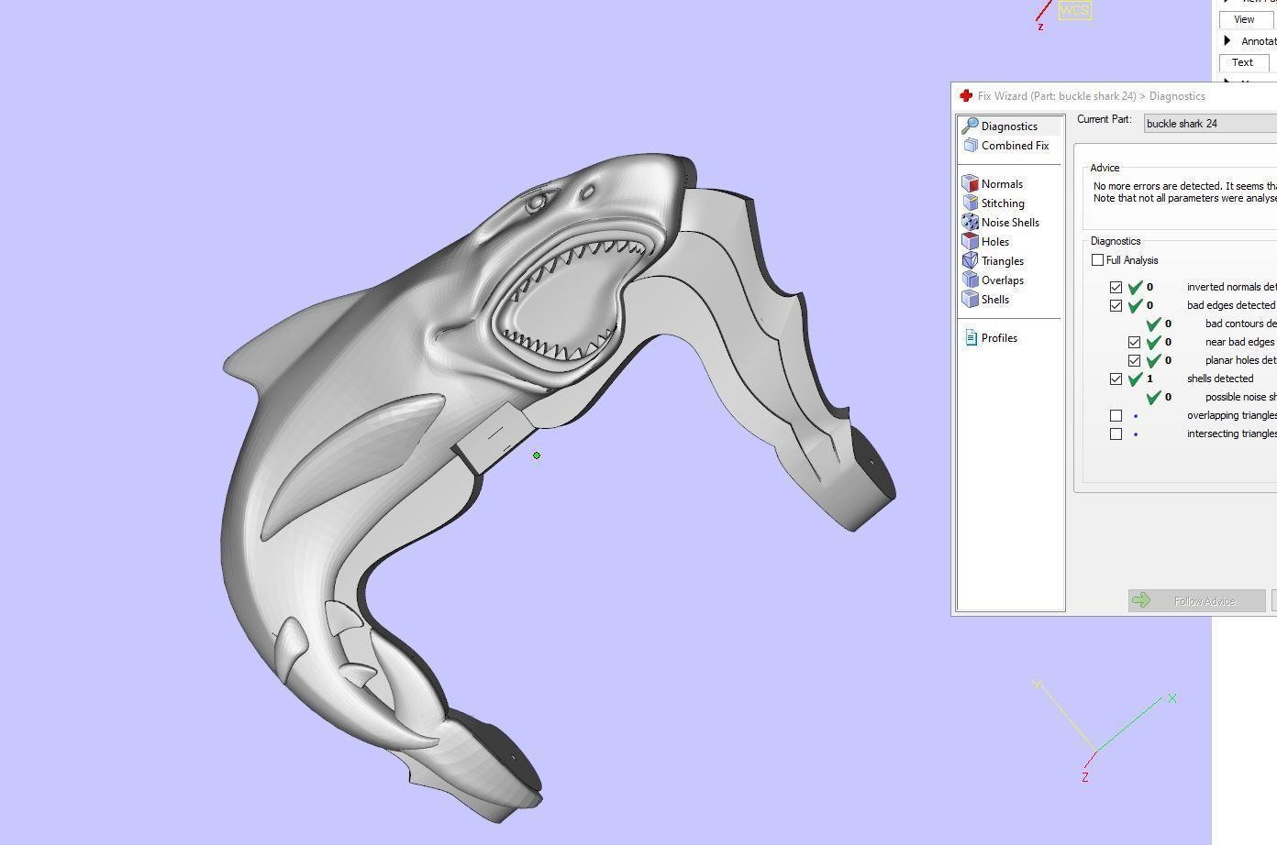Switch to the Text tab
This screenshot has height=845, width=1277.
[x=1243, y=62]
